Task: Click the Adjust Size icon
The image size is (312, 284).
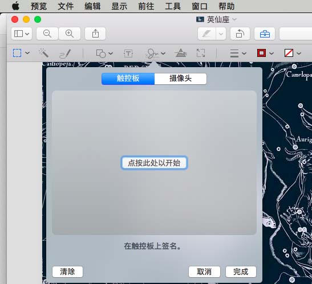Action: 201,53
